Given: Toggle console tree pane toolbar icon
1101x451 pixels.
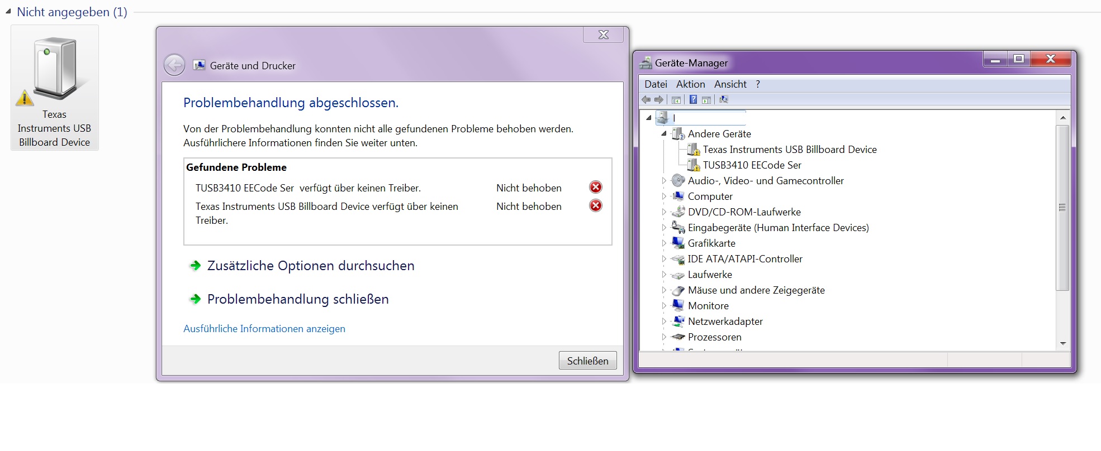Looking at the screenshot, I should coord(676,100).
